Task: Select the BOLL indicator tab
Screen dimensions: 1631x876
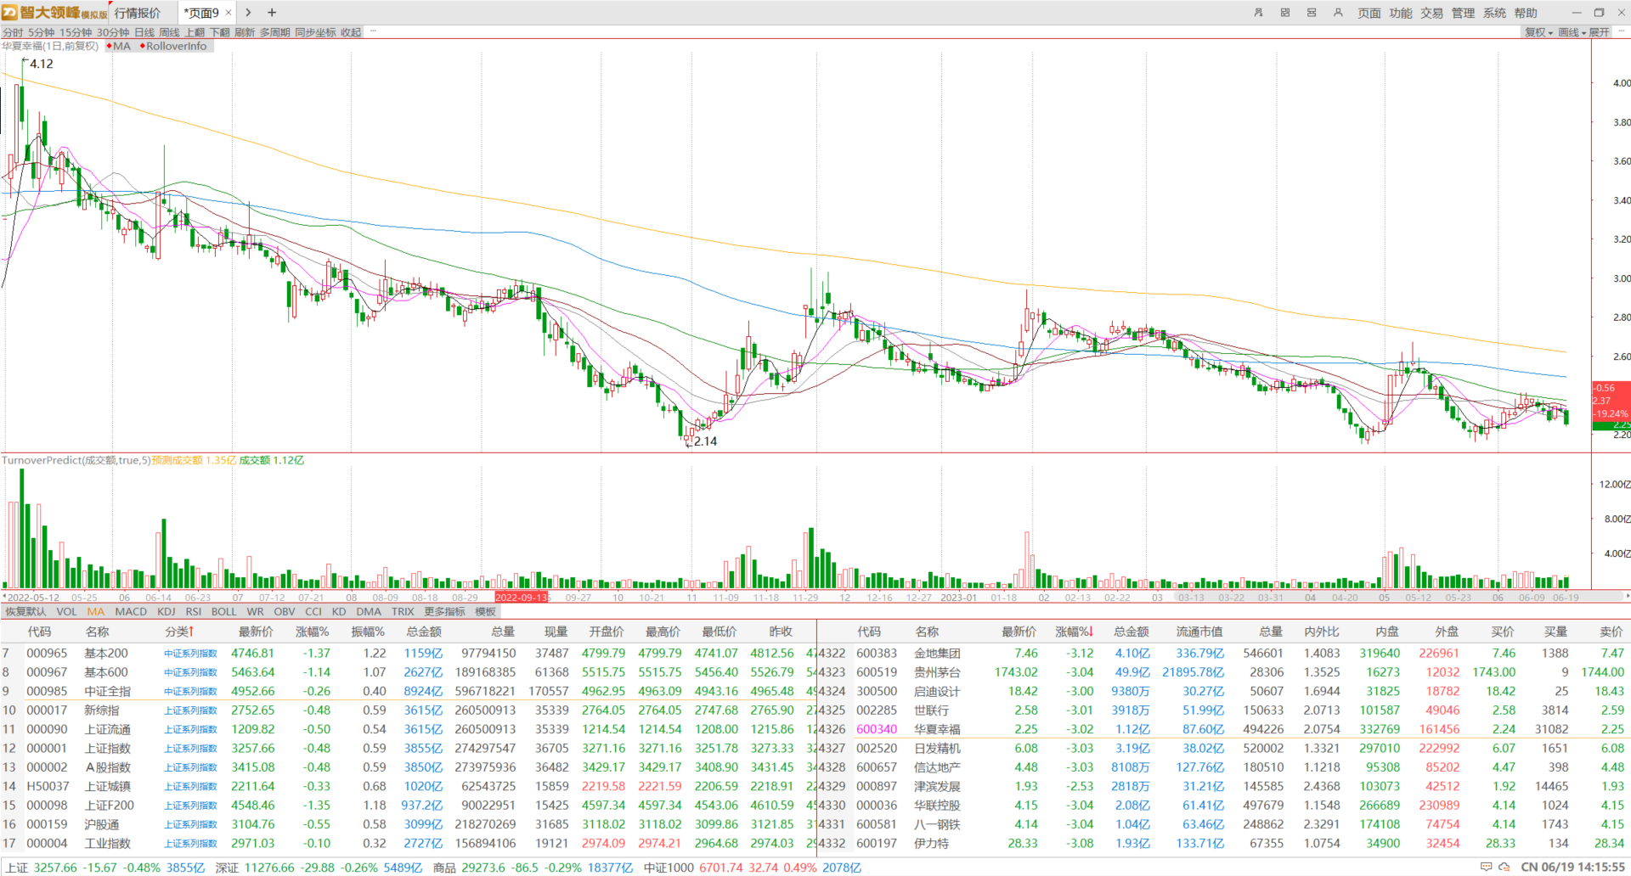Action: click(x=224, y=611)
